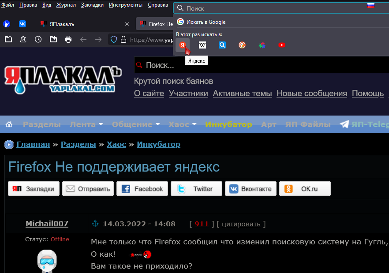
Task: Click the Хаос breadcrumb link
Action: point(116,145)
